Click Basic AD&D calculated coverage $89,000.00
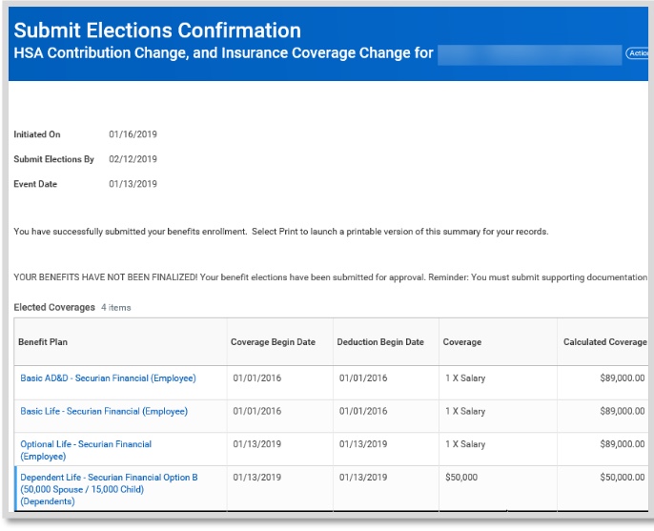 tap(623, 378)
